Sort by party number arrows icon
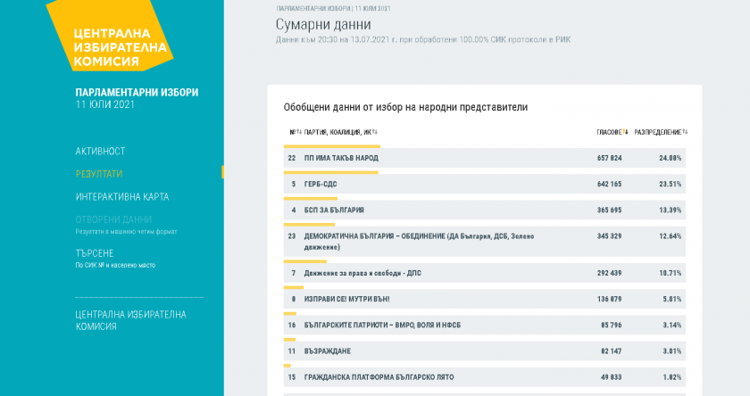750x396 pixels. coord(299,132)
